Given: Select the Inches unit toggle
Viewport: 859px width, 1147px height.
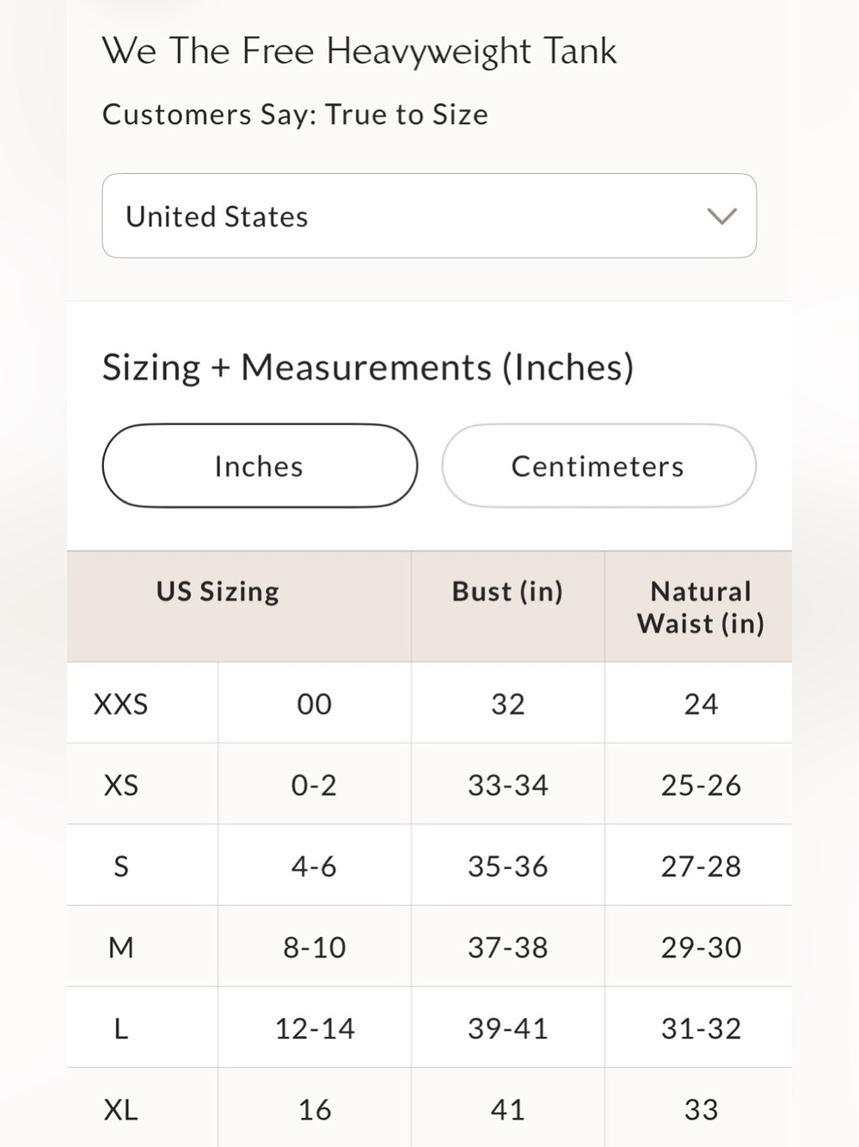Looking at the screenshot, I should (260, 466).
